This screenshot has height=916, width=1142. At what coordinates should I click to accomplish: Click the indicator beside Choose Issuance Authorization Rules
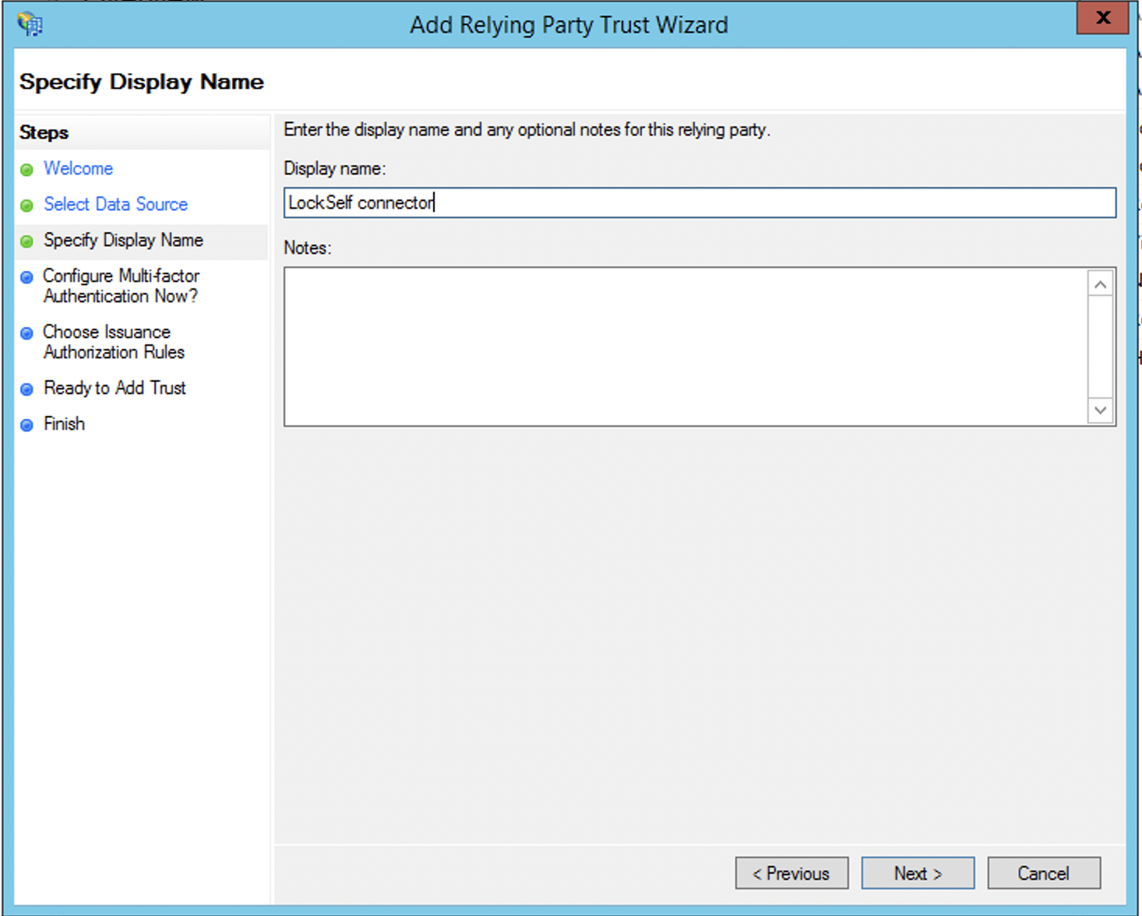tap(26, 333)
